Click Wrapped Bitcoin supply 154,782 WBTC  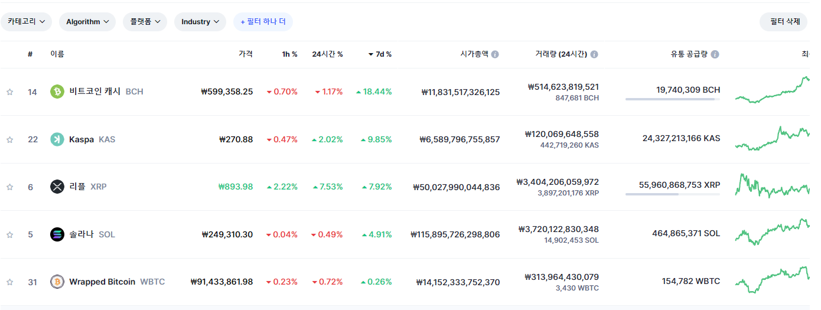click(x=691, y=281)
